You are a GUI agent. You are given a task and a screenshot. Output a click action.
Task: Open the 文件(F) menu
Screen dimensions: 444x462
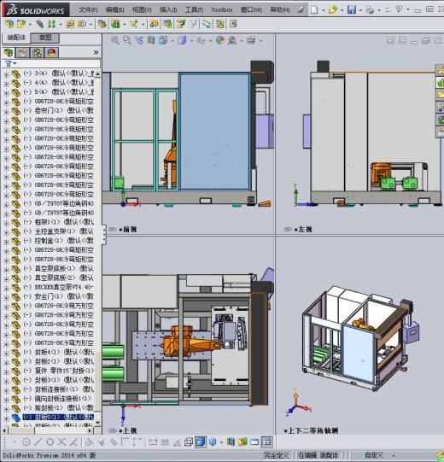tap(88, 9)
